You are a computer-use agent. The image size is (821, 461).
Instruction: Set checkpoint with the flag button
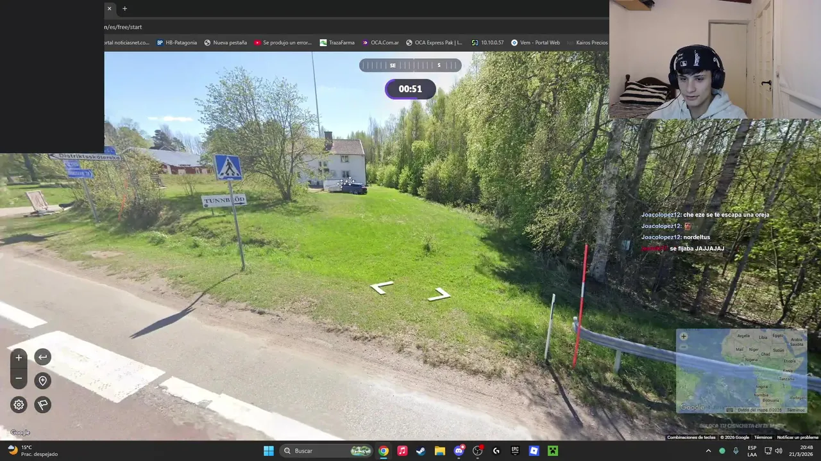click(x=42, y=405)
